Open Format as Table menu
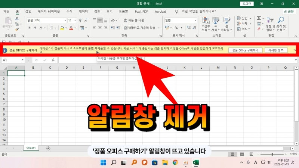 point(216,24)
